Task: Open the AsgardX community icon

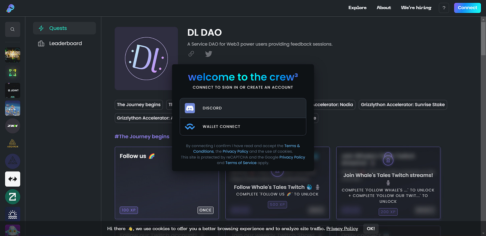Action: [x=13, y=144]
